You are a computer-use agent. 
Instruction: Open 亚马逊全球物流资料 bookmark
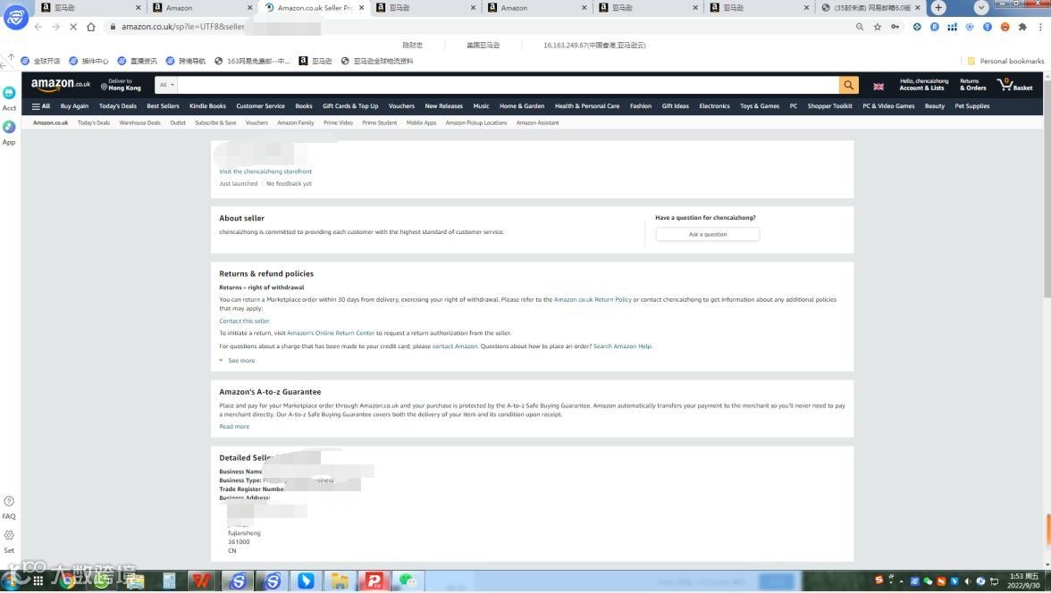tap(377, 61)
